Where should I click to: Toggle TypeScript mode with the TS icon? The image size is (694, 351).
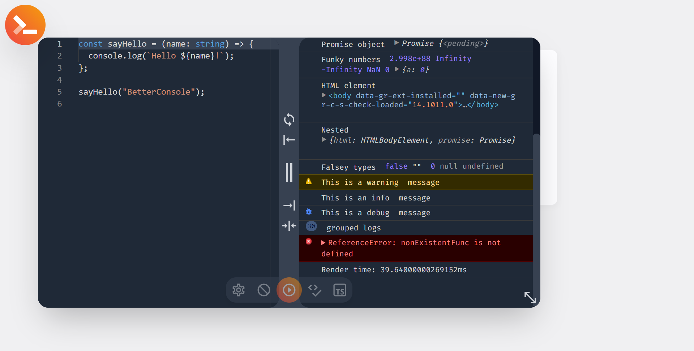point(340,290)
